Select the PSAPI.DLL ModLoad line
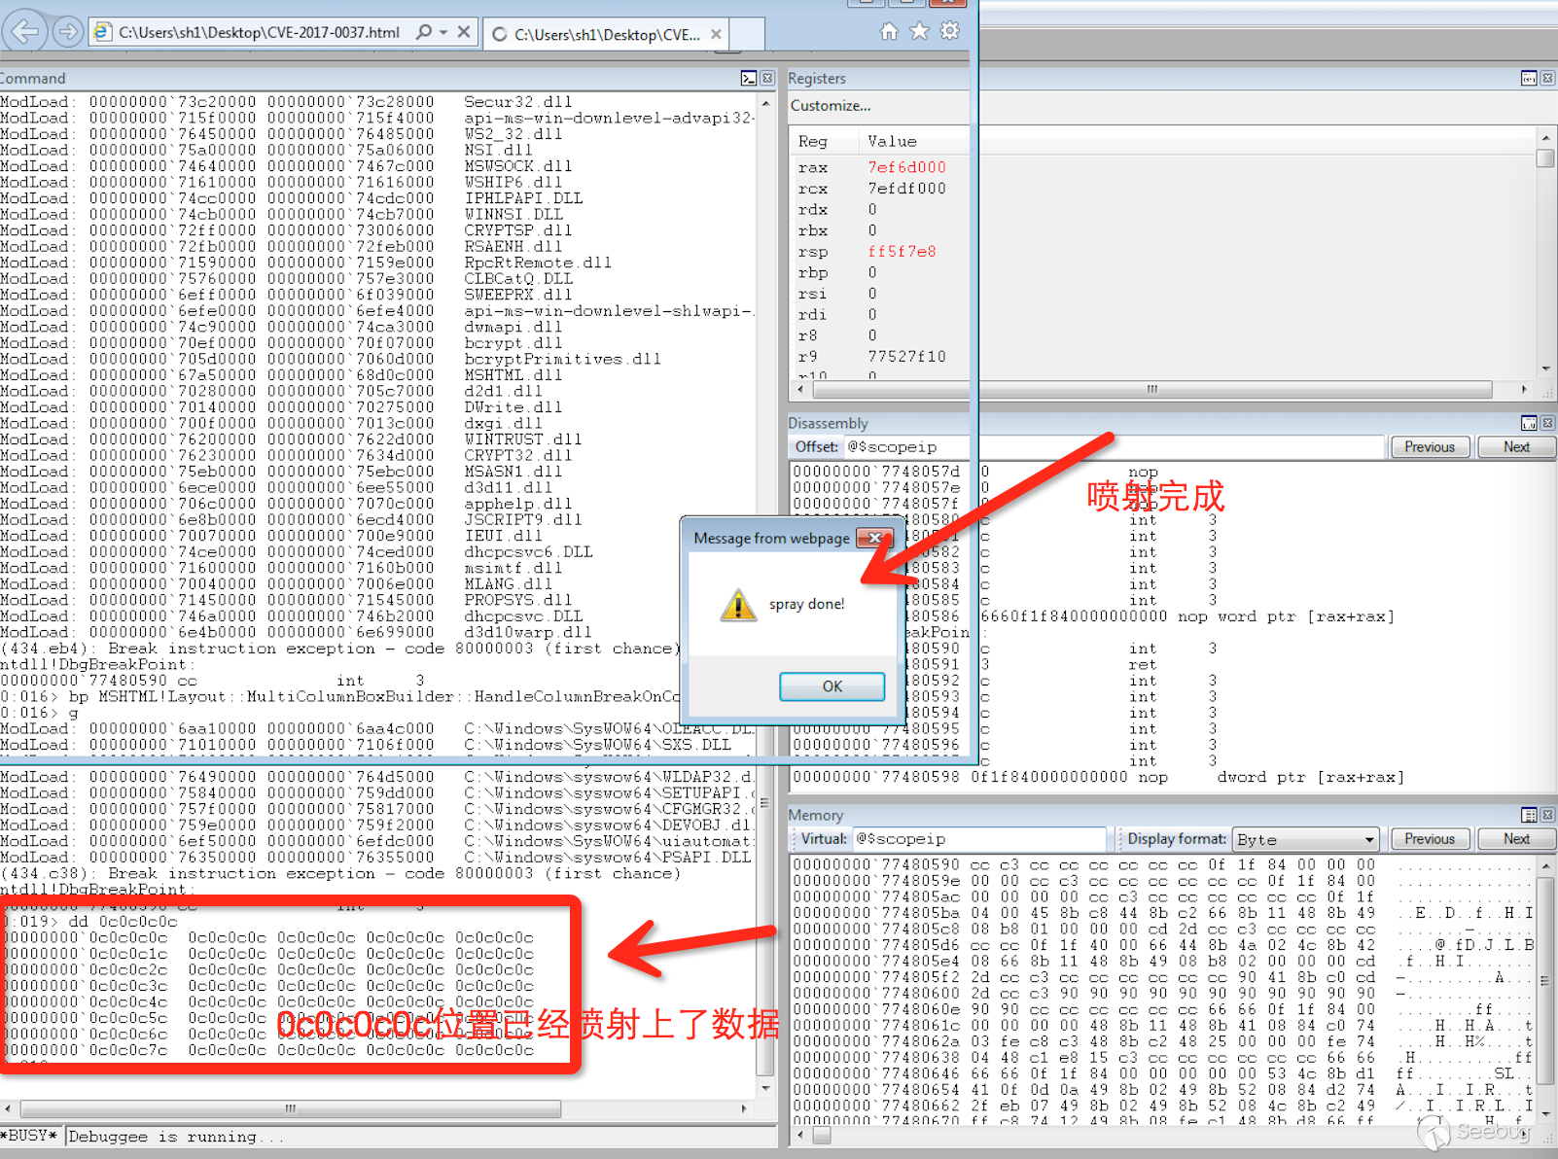1558x1159 pixels. tap(375, 858)
